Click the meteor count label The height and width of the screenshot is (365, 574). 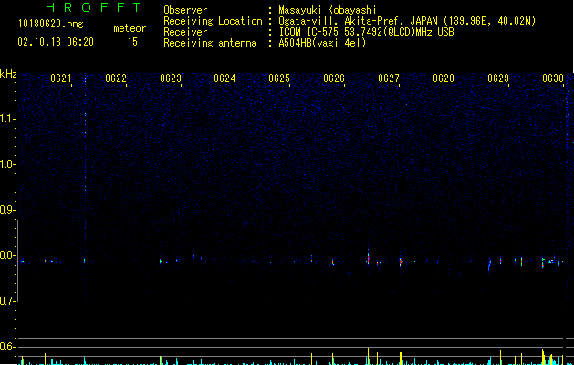tap(130, 28)
